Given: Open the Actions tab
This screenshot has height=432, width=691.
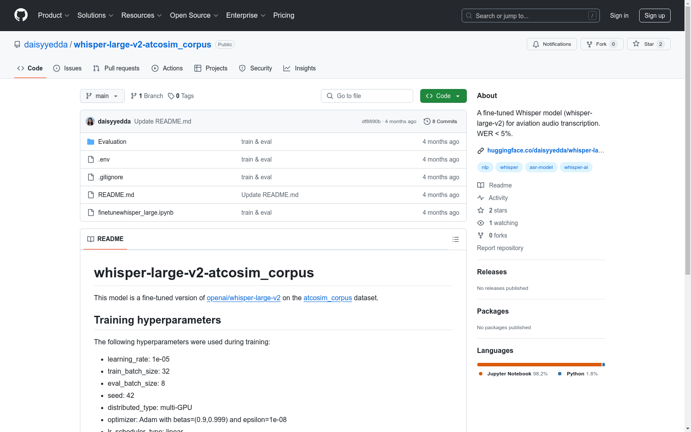Looking at the screenshot, I should [167, 68].
